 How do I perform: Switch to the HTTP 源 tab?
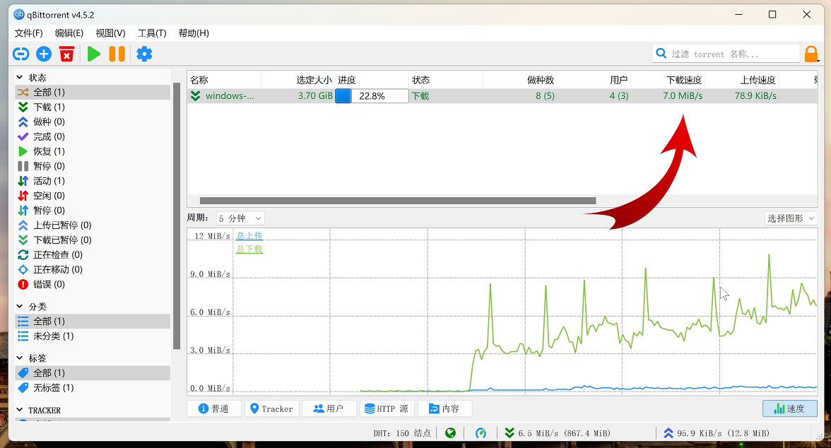[387, 408]
